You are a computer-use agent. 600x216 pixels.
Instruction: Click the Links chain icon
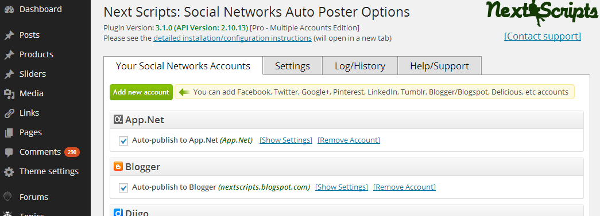[9, 113]
